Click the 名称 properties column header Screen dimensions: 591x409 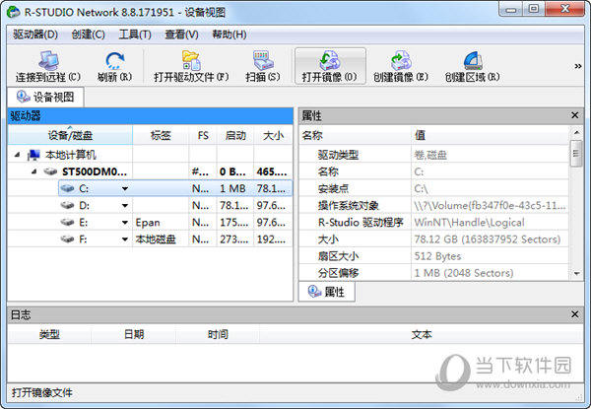(355, 135)
